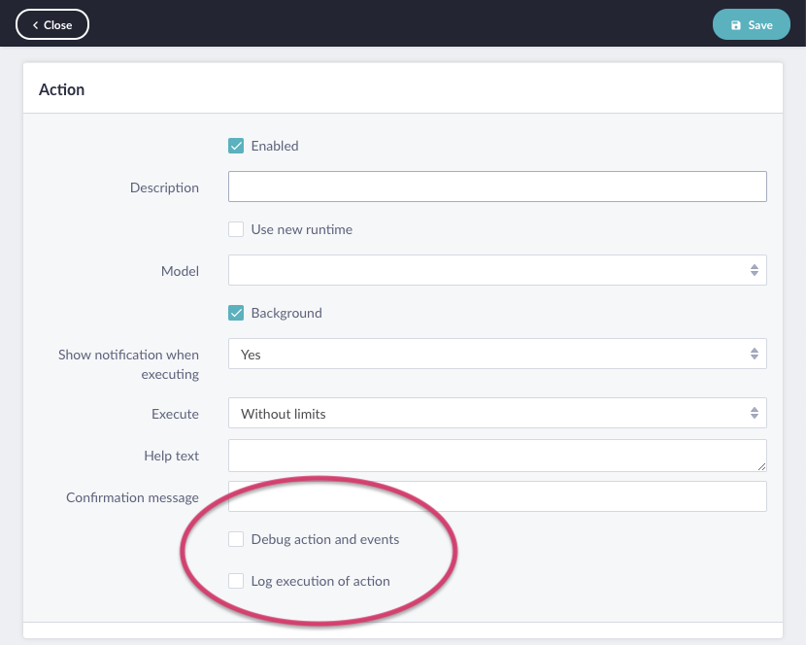Viewport: 806px width, 645px height.
Task: Click the arrows icon on Execute select
Action: click(754, 414)
